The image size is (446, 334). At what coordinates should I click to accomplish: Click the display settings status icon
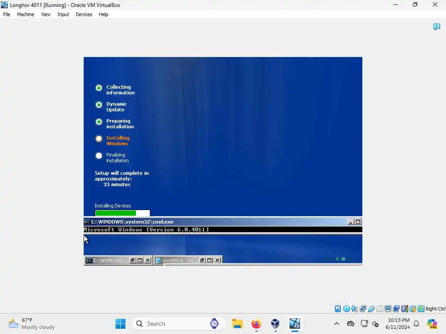coord(388,309)
